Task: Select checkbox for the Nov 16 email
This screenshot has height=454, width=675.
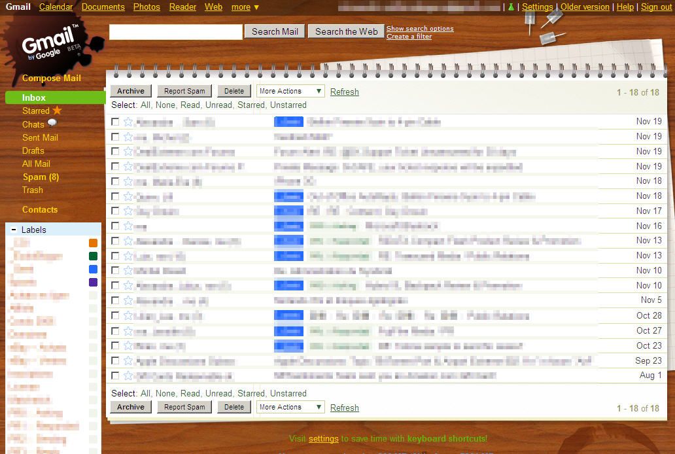Action: 115,226
